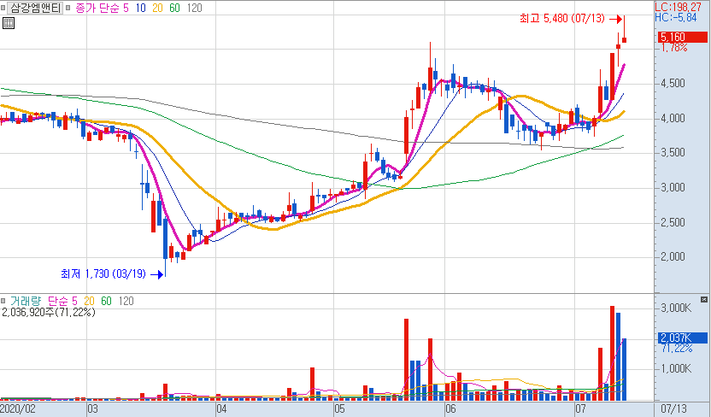Select the 거래량 volume indicator label
Viewport: 711px width, 417px height.
pyautogui.click(x=26, y=301)
